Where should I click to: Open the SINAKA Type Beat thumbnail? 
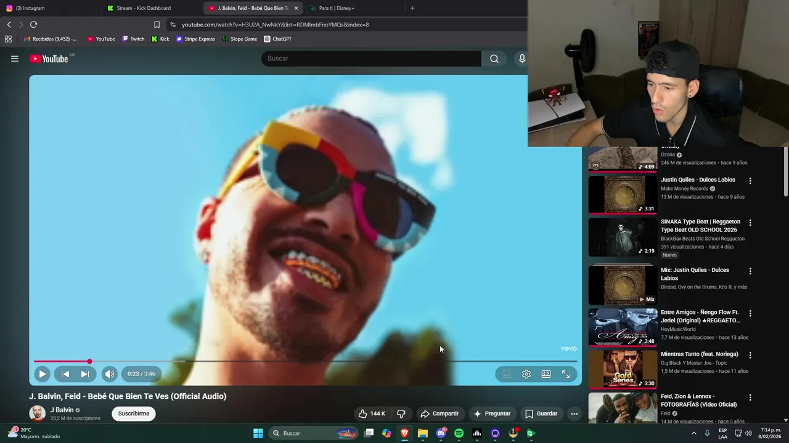tap(623, 237)
